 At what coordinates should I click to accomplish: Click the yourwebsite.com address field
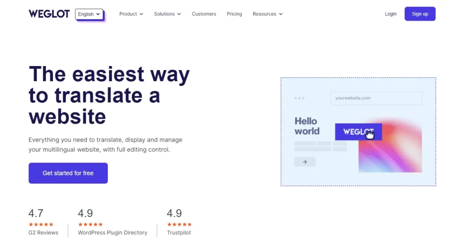pos(376,98)
